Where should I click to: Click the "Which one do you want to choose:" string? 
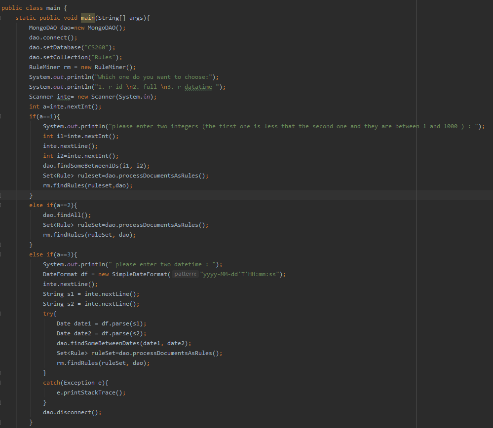(x=153, y=77)
